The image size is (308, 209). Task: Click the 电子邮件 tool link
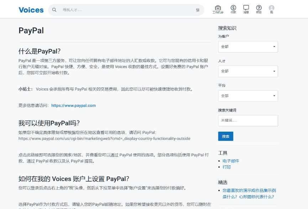click(231, 161)
